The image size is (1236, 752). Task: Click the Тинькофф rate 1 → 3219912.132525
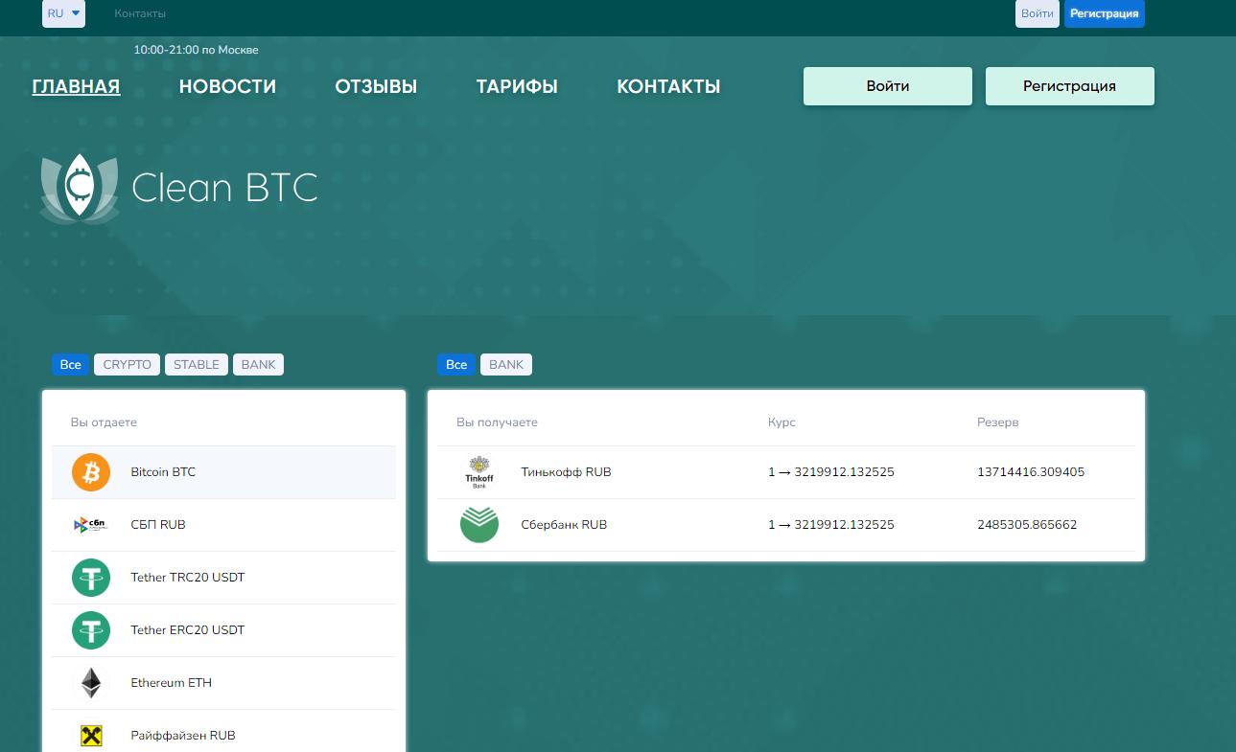(831, 472)
